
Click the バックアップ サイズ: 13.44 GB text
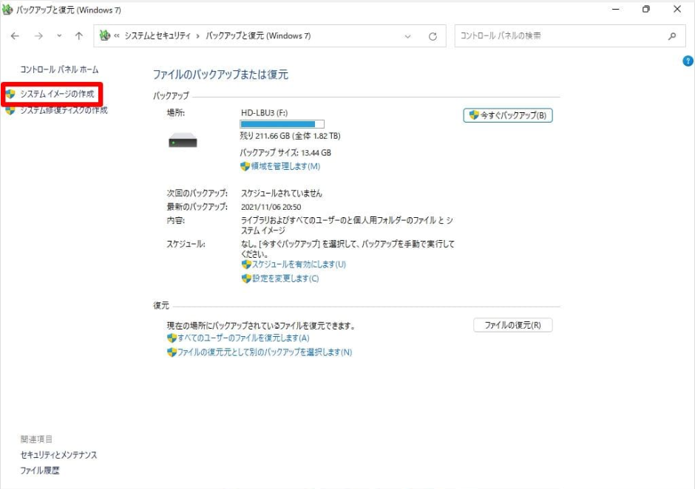click(285, 153)
